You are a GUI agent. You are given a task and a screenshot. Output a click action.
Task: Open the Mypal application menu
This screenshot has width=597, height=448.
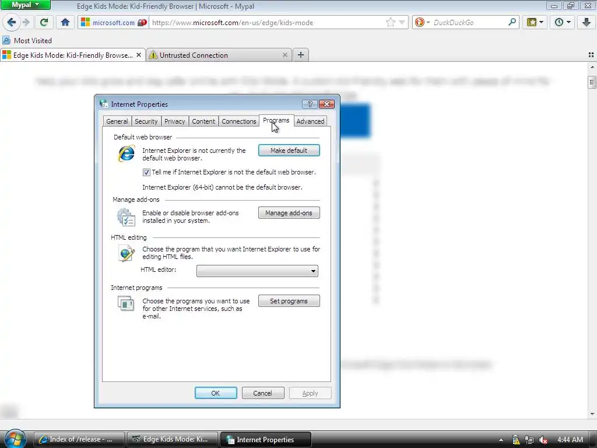pyautogui.click(x=26, y=5)
